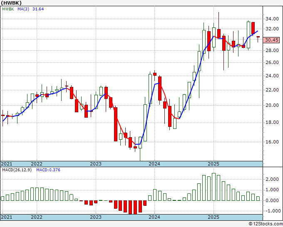Click the 24.00 price axis label
The image size is (283, 227).
pos(272,76)
